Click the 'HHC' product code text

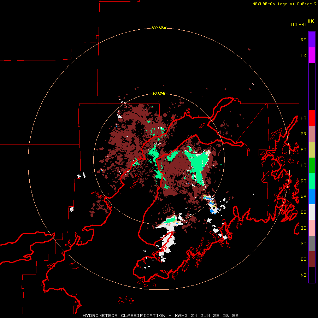click(311, 21)
